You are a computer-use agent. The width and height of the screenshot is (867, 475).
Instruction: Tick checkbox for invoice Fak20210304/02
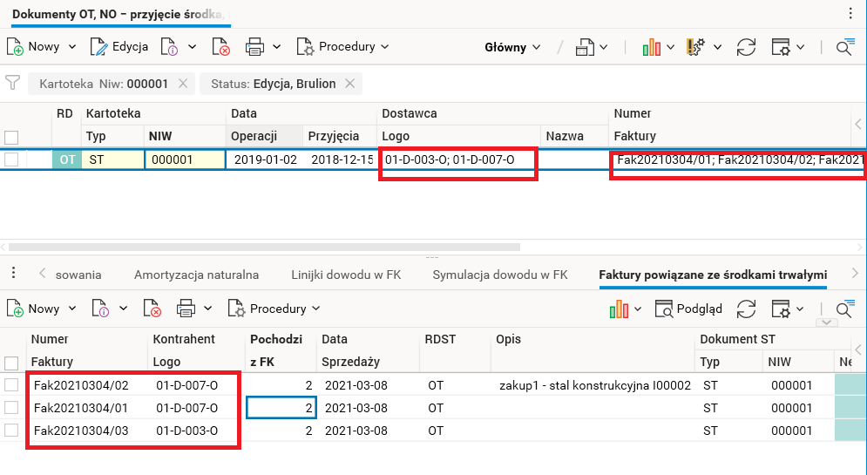(x=11, y=385)
